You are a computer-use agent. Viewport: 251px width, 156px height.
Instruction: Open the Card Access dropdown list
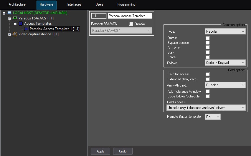coord(206,108)
